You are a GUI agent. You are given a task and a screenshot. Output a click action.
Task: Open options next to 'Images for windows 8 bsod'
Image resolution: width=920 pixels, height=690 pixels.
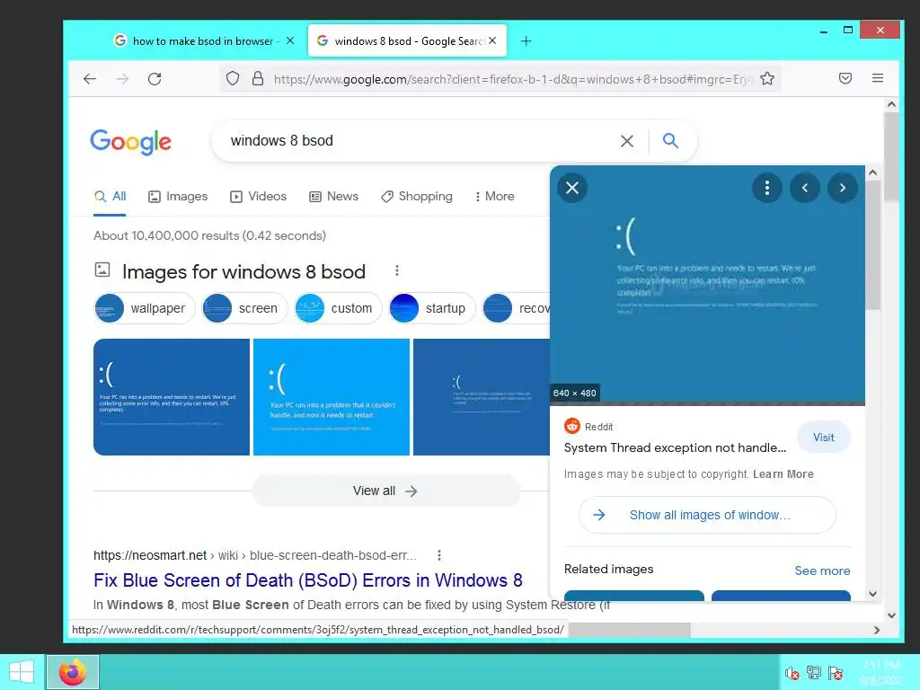(x=396, y=270)
